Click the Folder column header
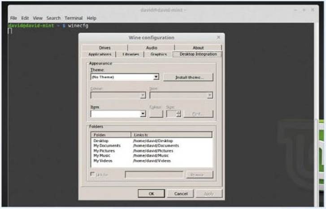 click(111, 135)
